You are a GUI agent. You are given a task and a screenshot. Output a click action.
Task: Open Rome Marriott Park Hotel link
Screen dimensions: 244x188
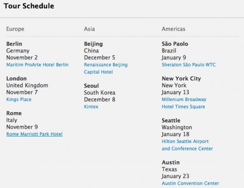coord(35,134)
